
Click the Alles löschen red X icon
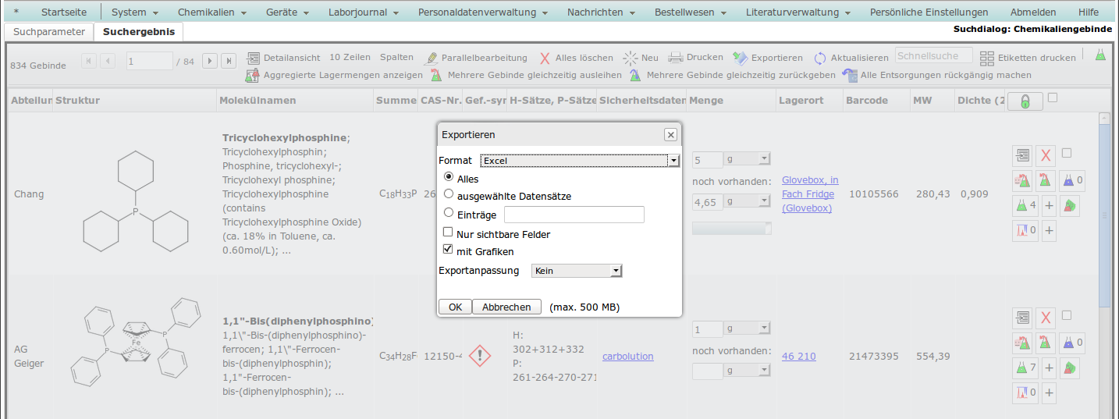[x=545, y=59]
